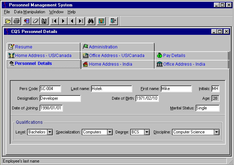Click the eraser icon in toolbar
The height and width of the screenshot is (165, 234).
pos(36,21)
